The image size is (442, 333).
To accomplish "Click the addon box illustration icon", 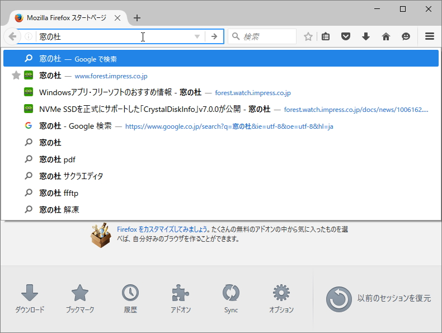I will coord(101,235).
